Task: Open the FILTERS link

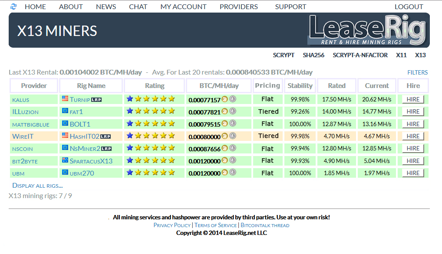Action: click(x=418, y=72)
